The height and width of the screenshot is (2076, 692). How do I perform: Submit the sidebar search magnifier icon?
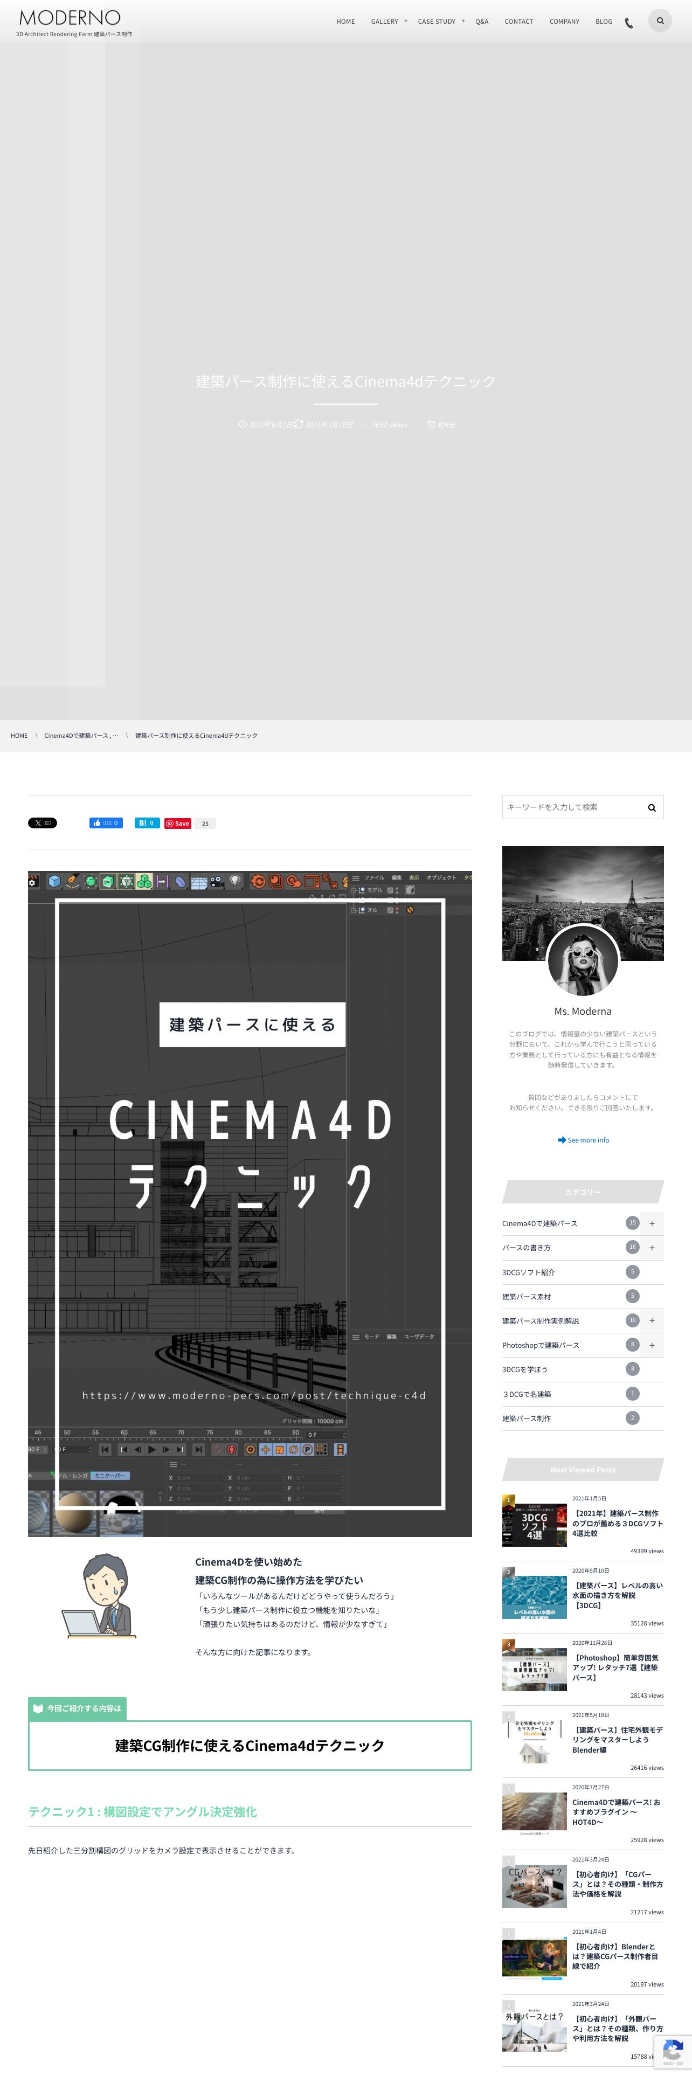pyautogui.click(x=652, y=807)
